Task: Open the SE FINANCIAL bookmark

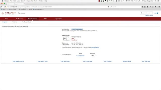Action: coord(22,9)
